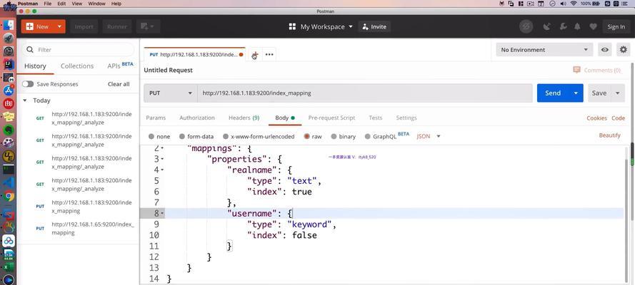Select the GraphQL body radio option
Screen dimensions: 635x285
tap(368, 137)
